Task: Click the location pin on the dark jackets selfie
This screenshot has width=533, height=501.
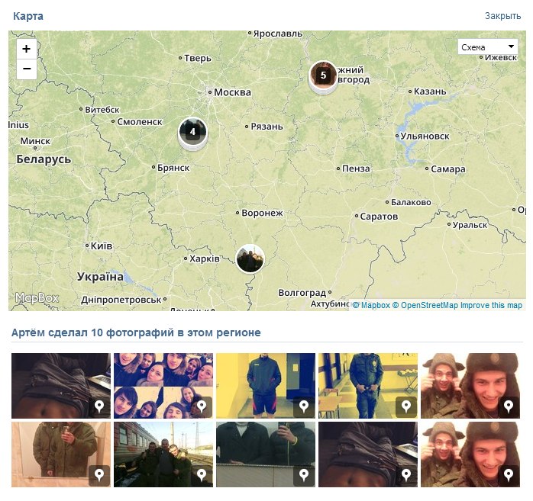Action: tap(304, 475)
